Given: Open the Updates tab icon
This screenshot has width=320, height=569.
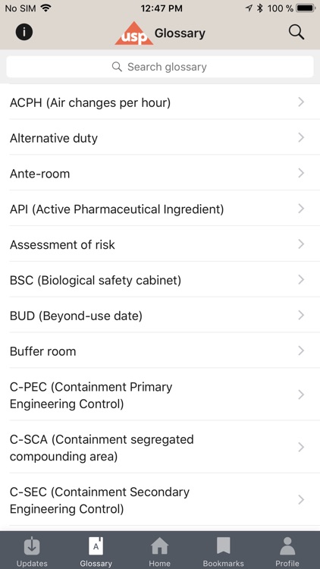Looking at the screenshot, I should pos(32,545).
